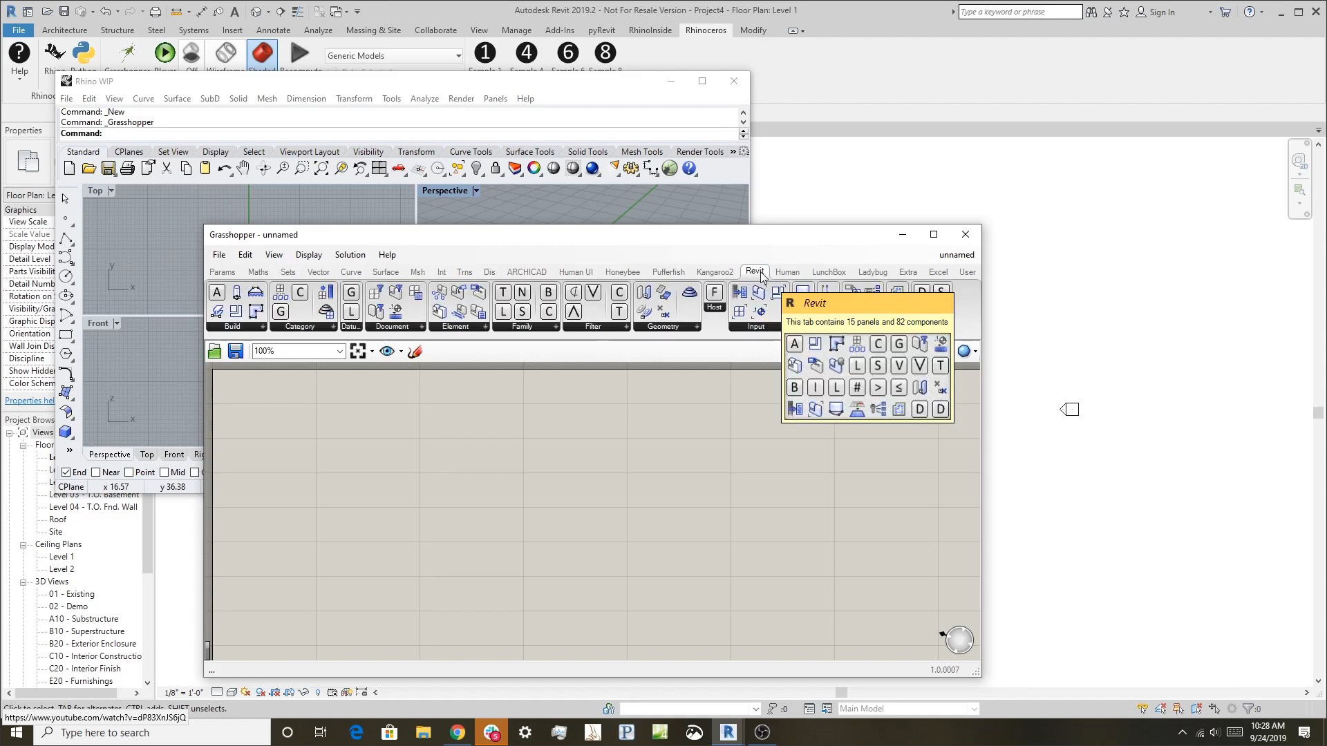
Task: Click the padlock lock icon in Rhino
Action: (496, 169)
